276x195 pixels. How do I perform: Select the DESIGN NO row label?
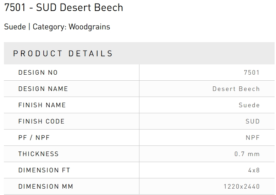pyautogui.click(x=38, y=73)
